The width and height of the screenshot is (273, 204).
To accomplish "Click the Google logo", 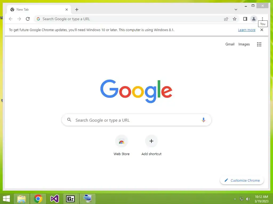I will 136,91.
